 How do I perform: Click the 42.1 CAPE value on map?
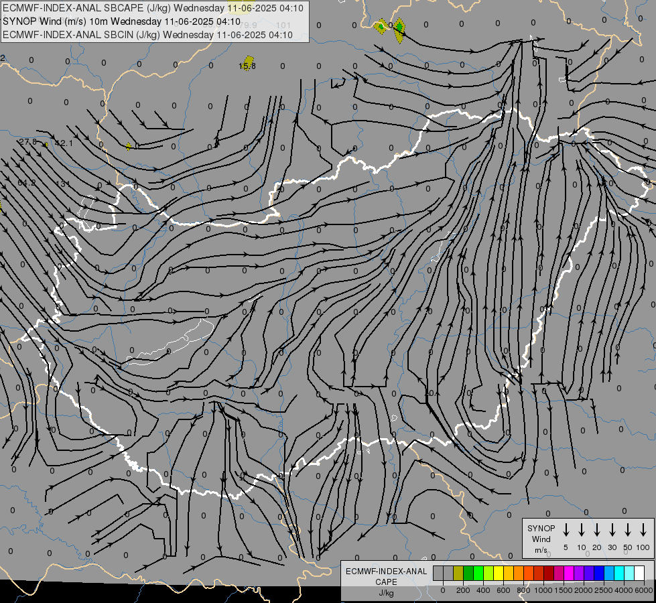coord(64,143)
